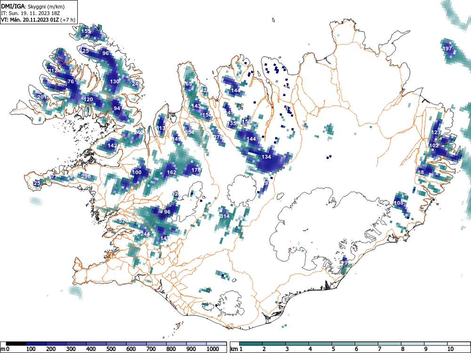
Task: Click the 'km 1' label on kilometre scale
Action: pos(236,349)
